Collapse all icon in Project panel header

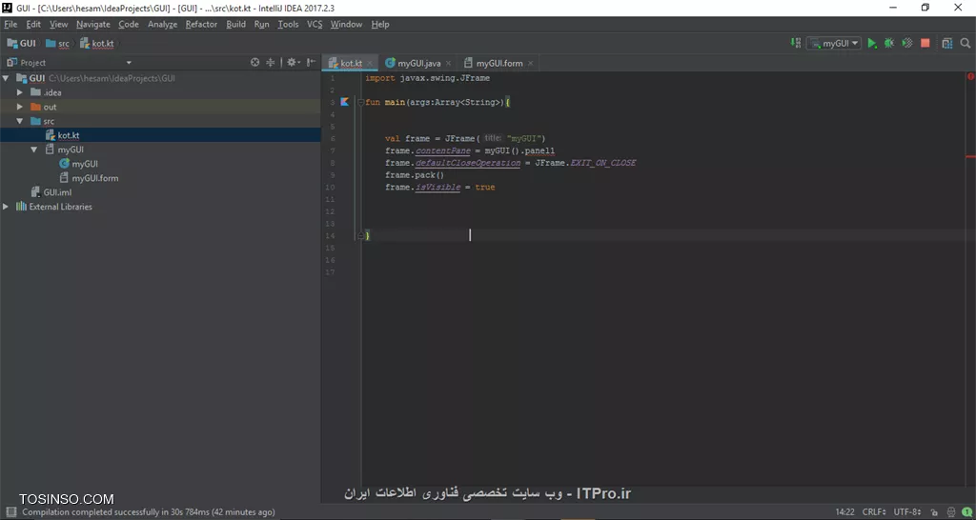tap(270, 62)
